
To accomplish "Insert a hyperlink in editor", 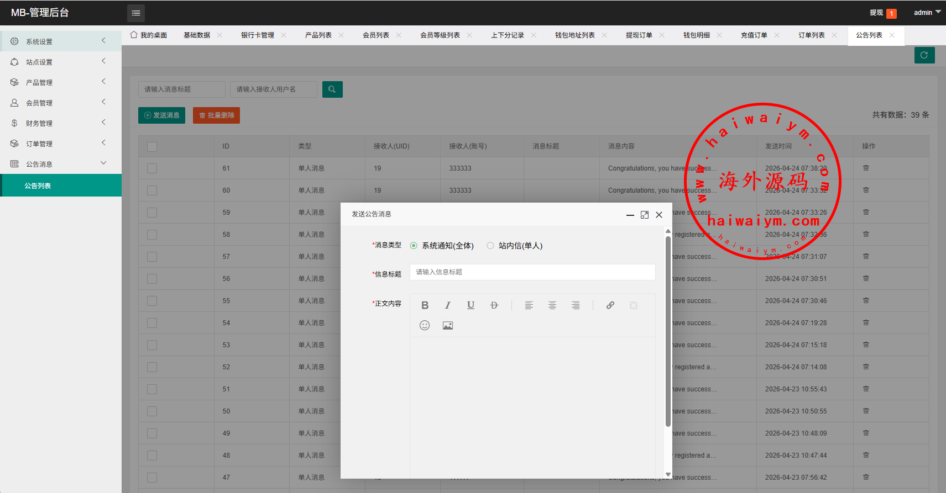I will click(610, 305).
